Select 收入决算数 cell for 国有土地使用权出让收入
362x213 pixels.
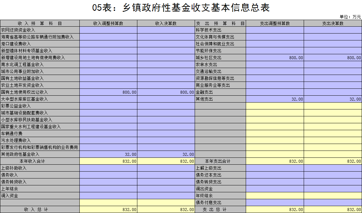(166, 92)
